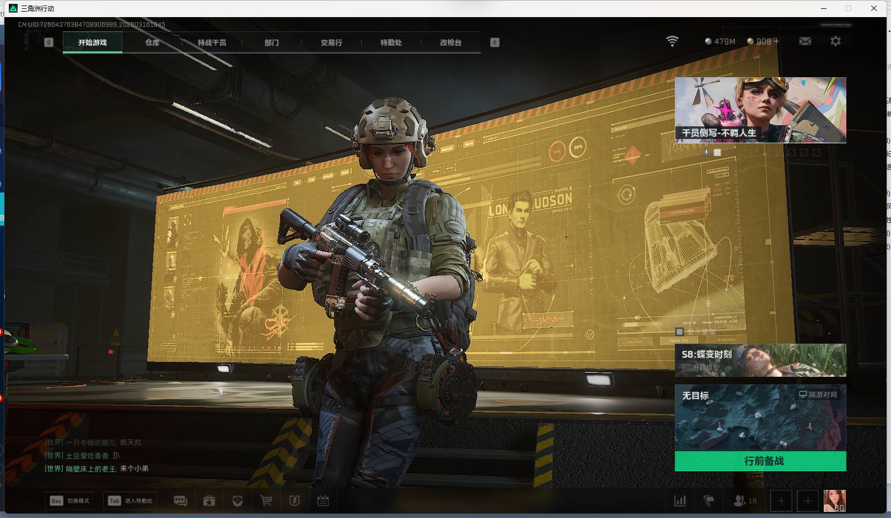Open the 干员侧写-不羁人生 banner thumbnail
This screenshot has width=891, height=518.
760,110
